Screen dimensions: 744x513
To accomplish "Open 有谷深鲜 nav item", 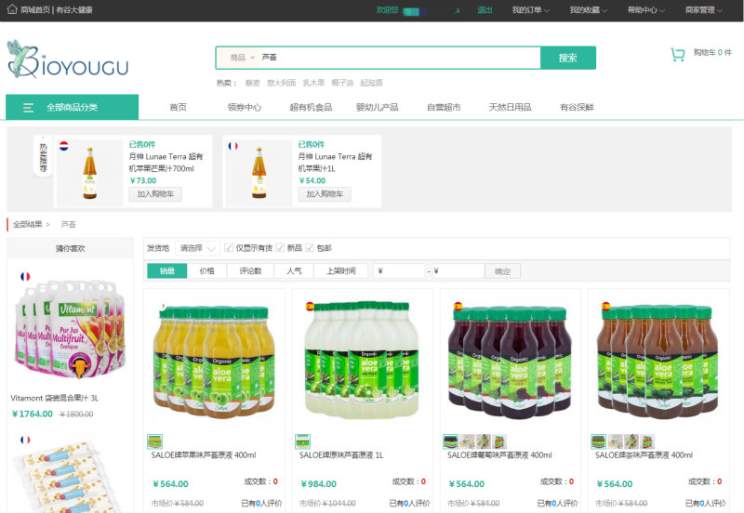I will coord(577,108).
